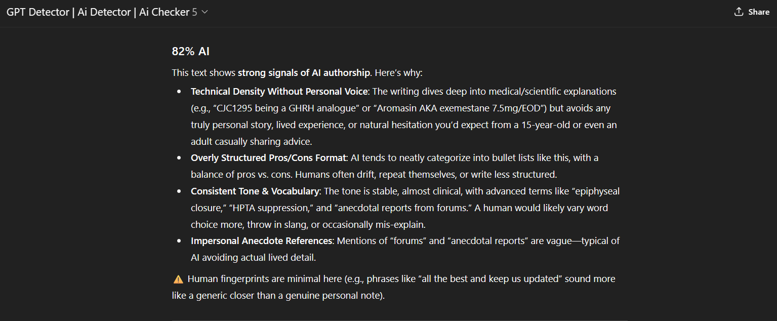Select the 82% AI heading
Viewport: 777px width, 321px height.
coord(191,51)
